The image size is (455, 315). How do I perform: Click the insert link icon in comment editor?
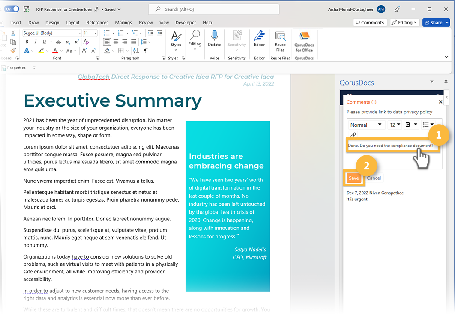(x=353, y=135)
